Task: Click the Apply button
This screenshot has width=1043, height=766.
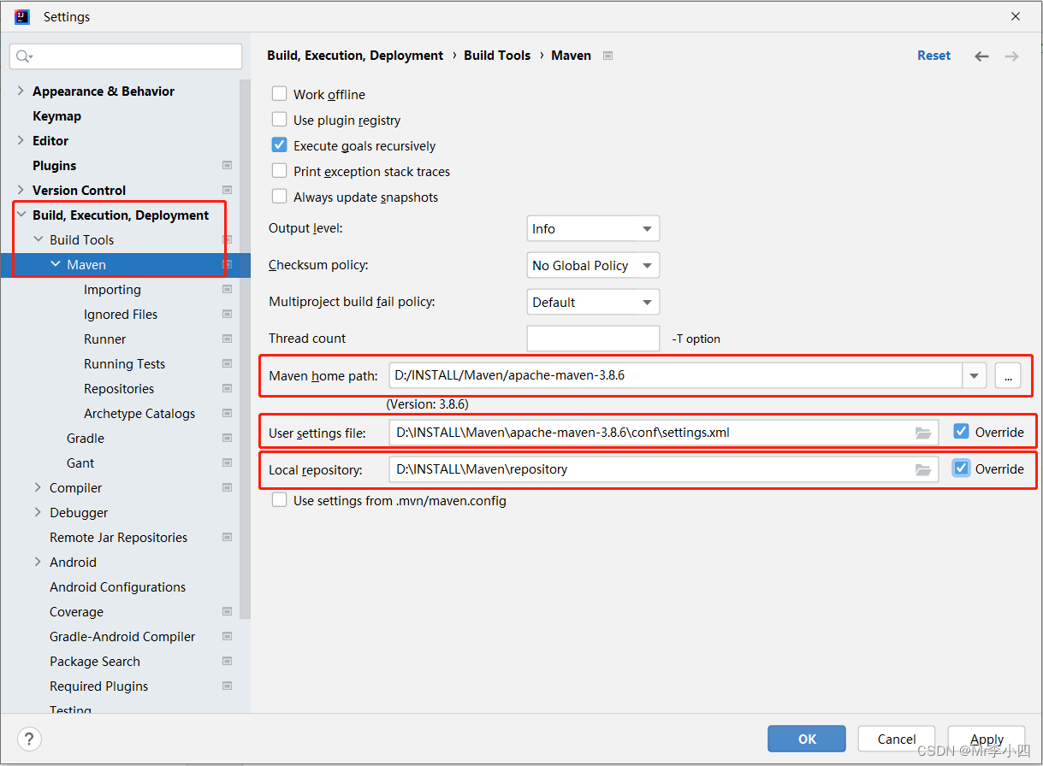Action: [x=987, y=739]
